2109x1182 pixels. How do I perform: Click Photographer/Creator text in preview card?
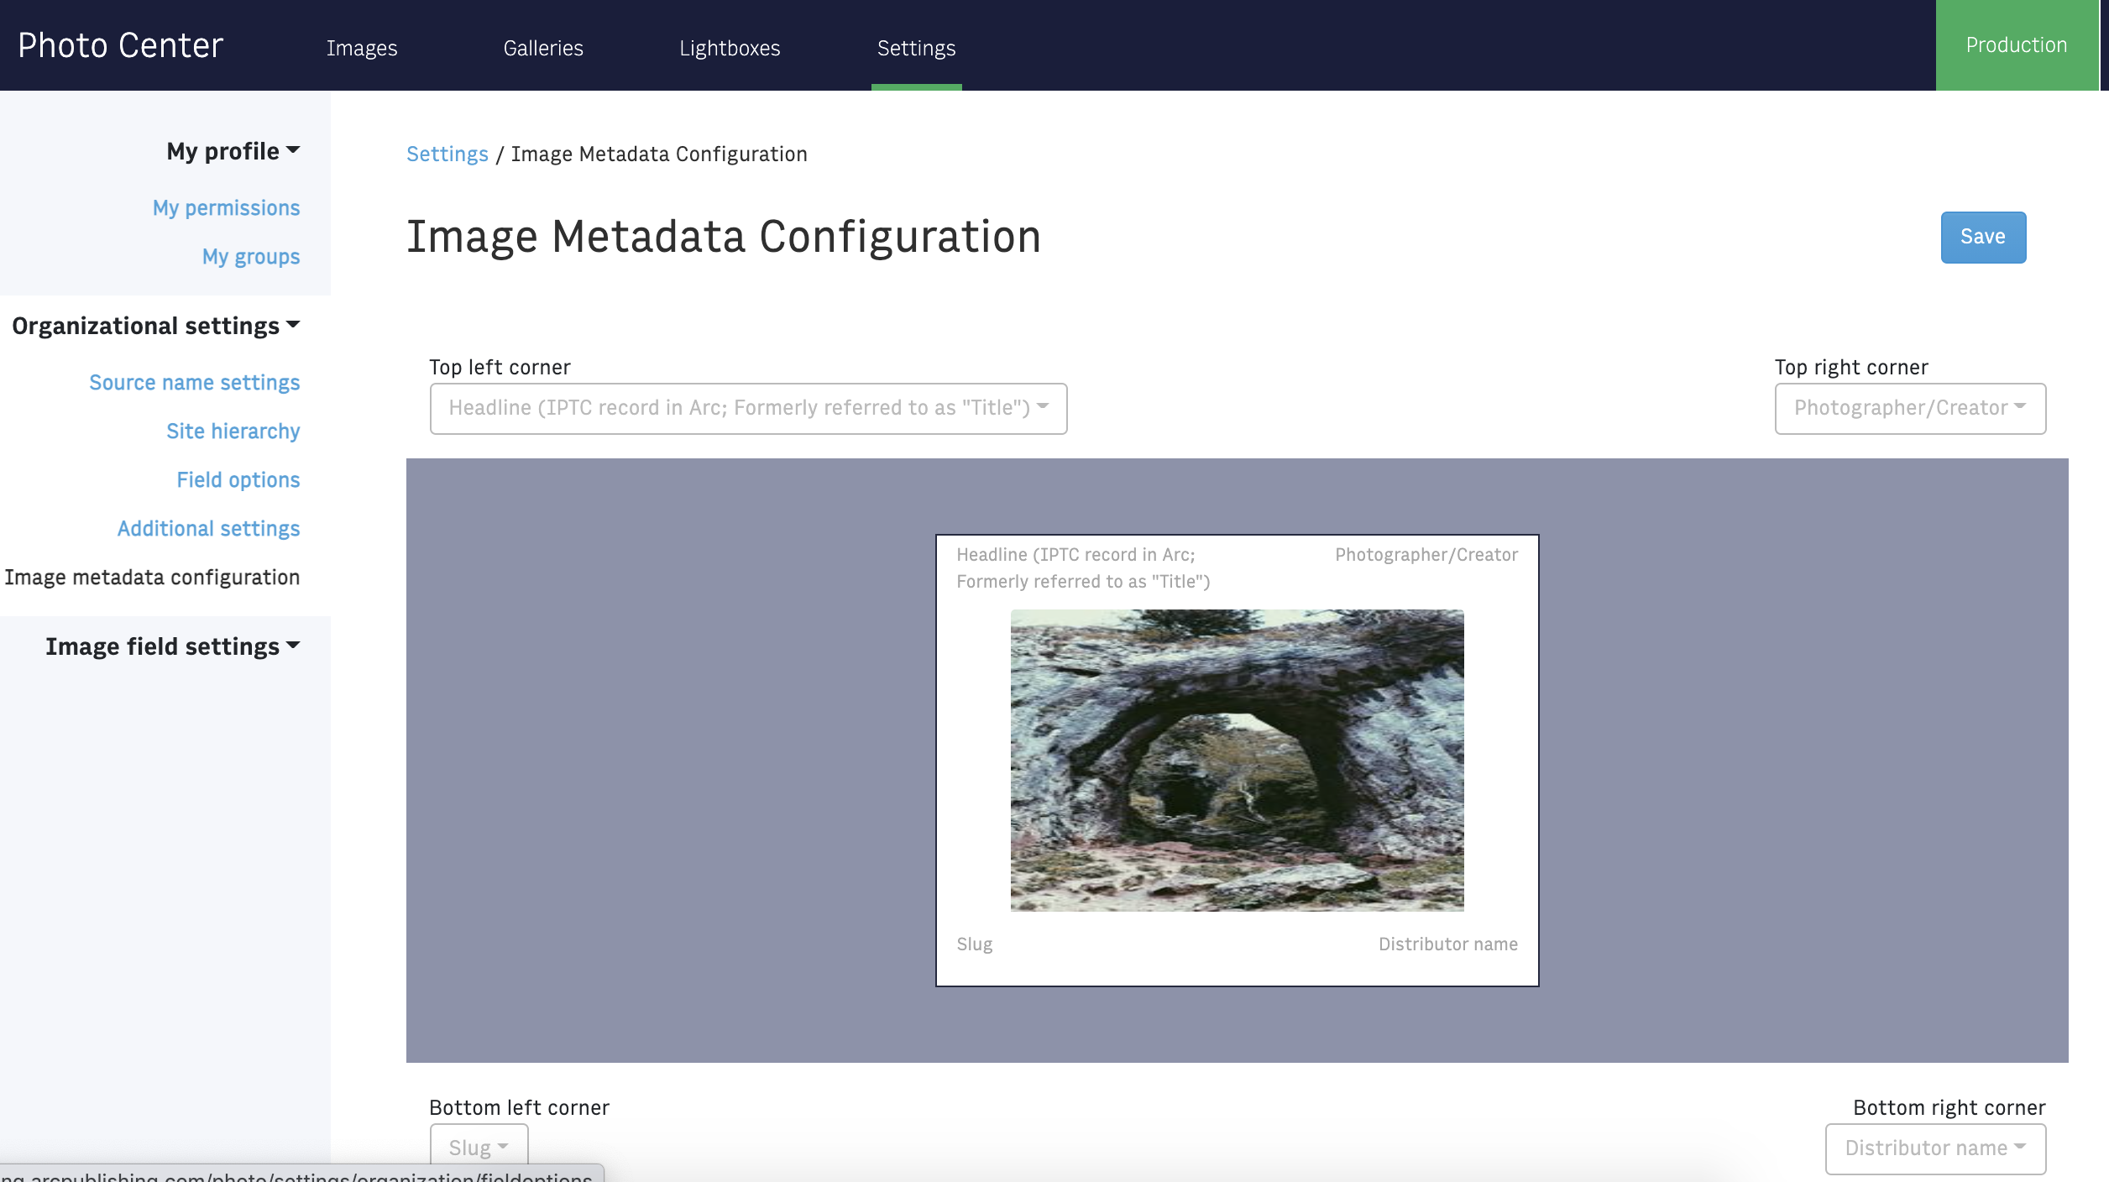tap(1426, 554)
